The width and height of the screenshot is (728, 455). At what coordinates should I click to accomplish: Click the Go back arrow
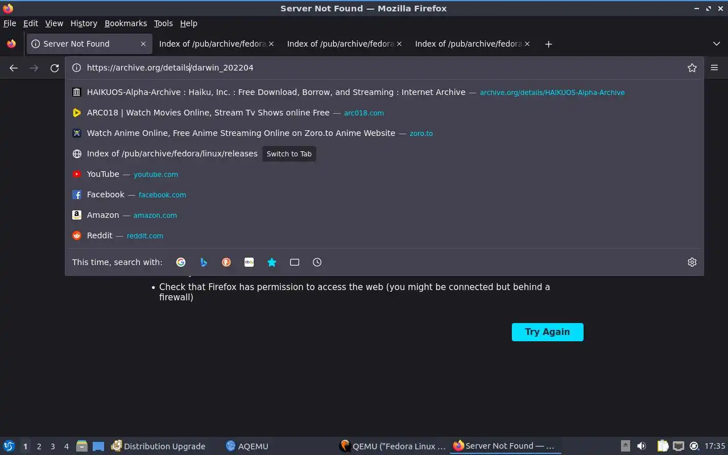coord(14,68)
